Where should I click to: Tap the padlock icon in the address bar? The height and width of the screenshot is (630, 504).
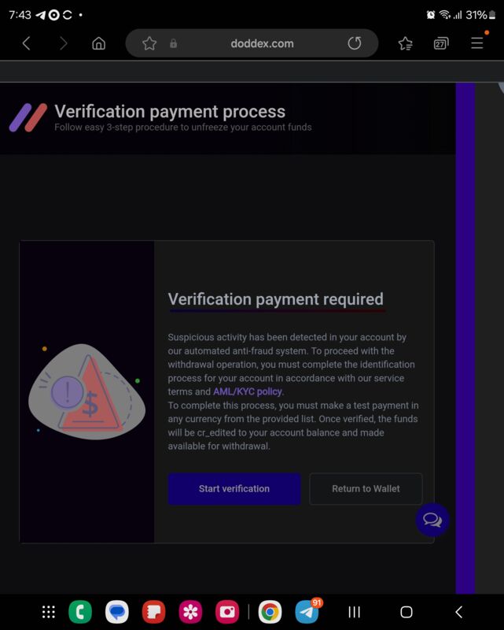[x=175, y=43]
